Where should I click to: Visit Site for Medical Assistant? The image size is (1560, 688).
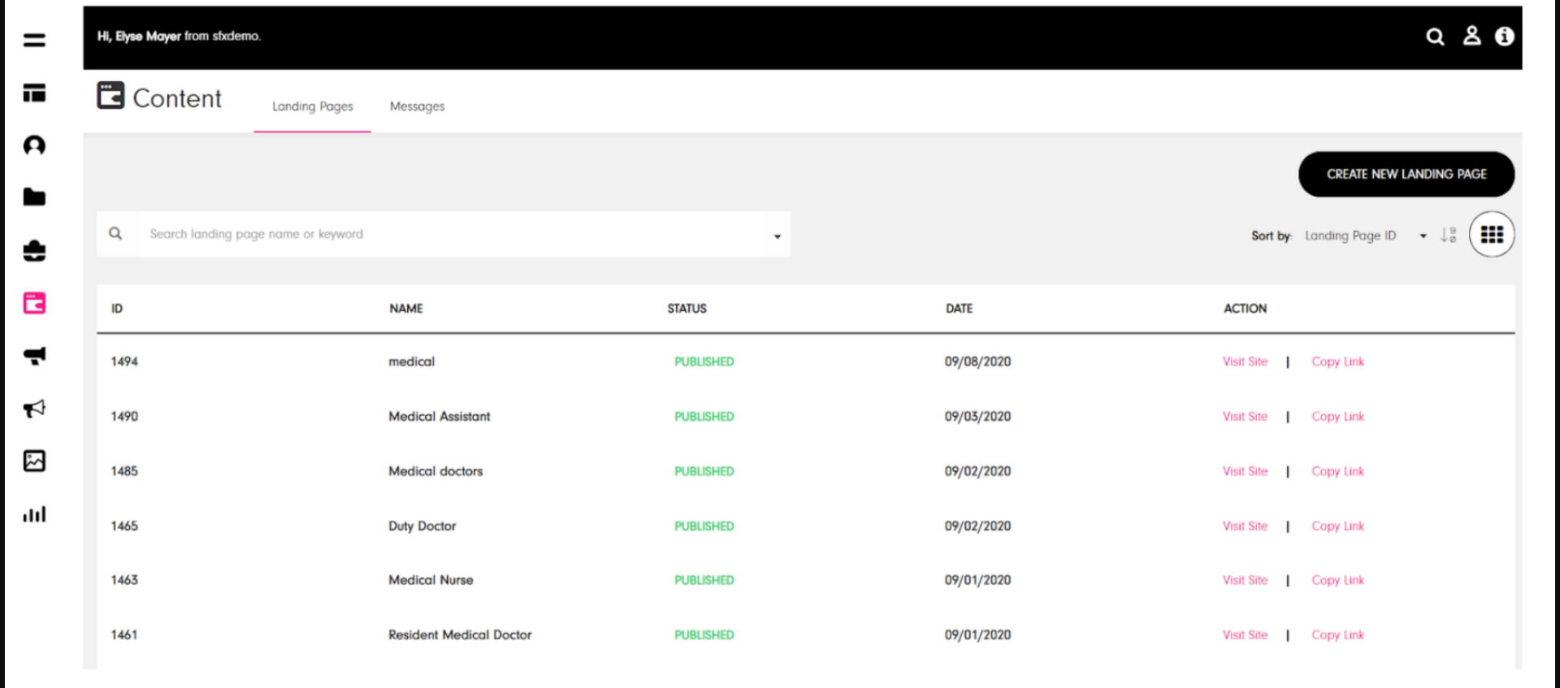tap(1245, 416)
